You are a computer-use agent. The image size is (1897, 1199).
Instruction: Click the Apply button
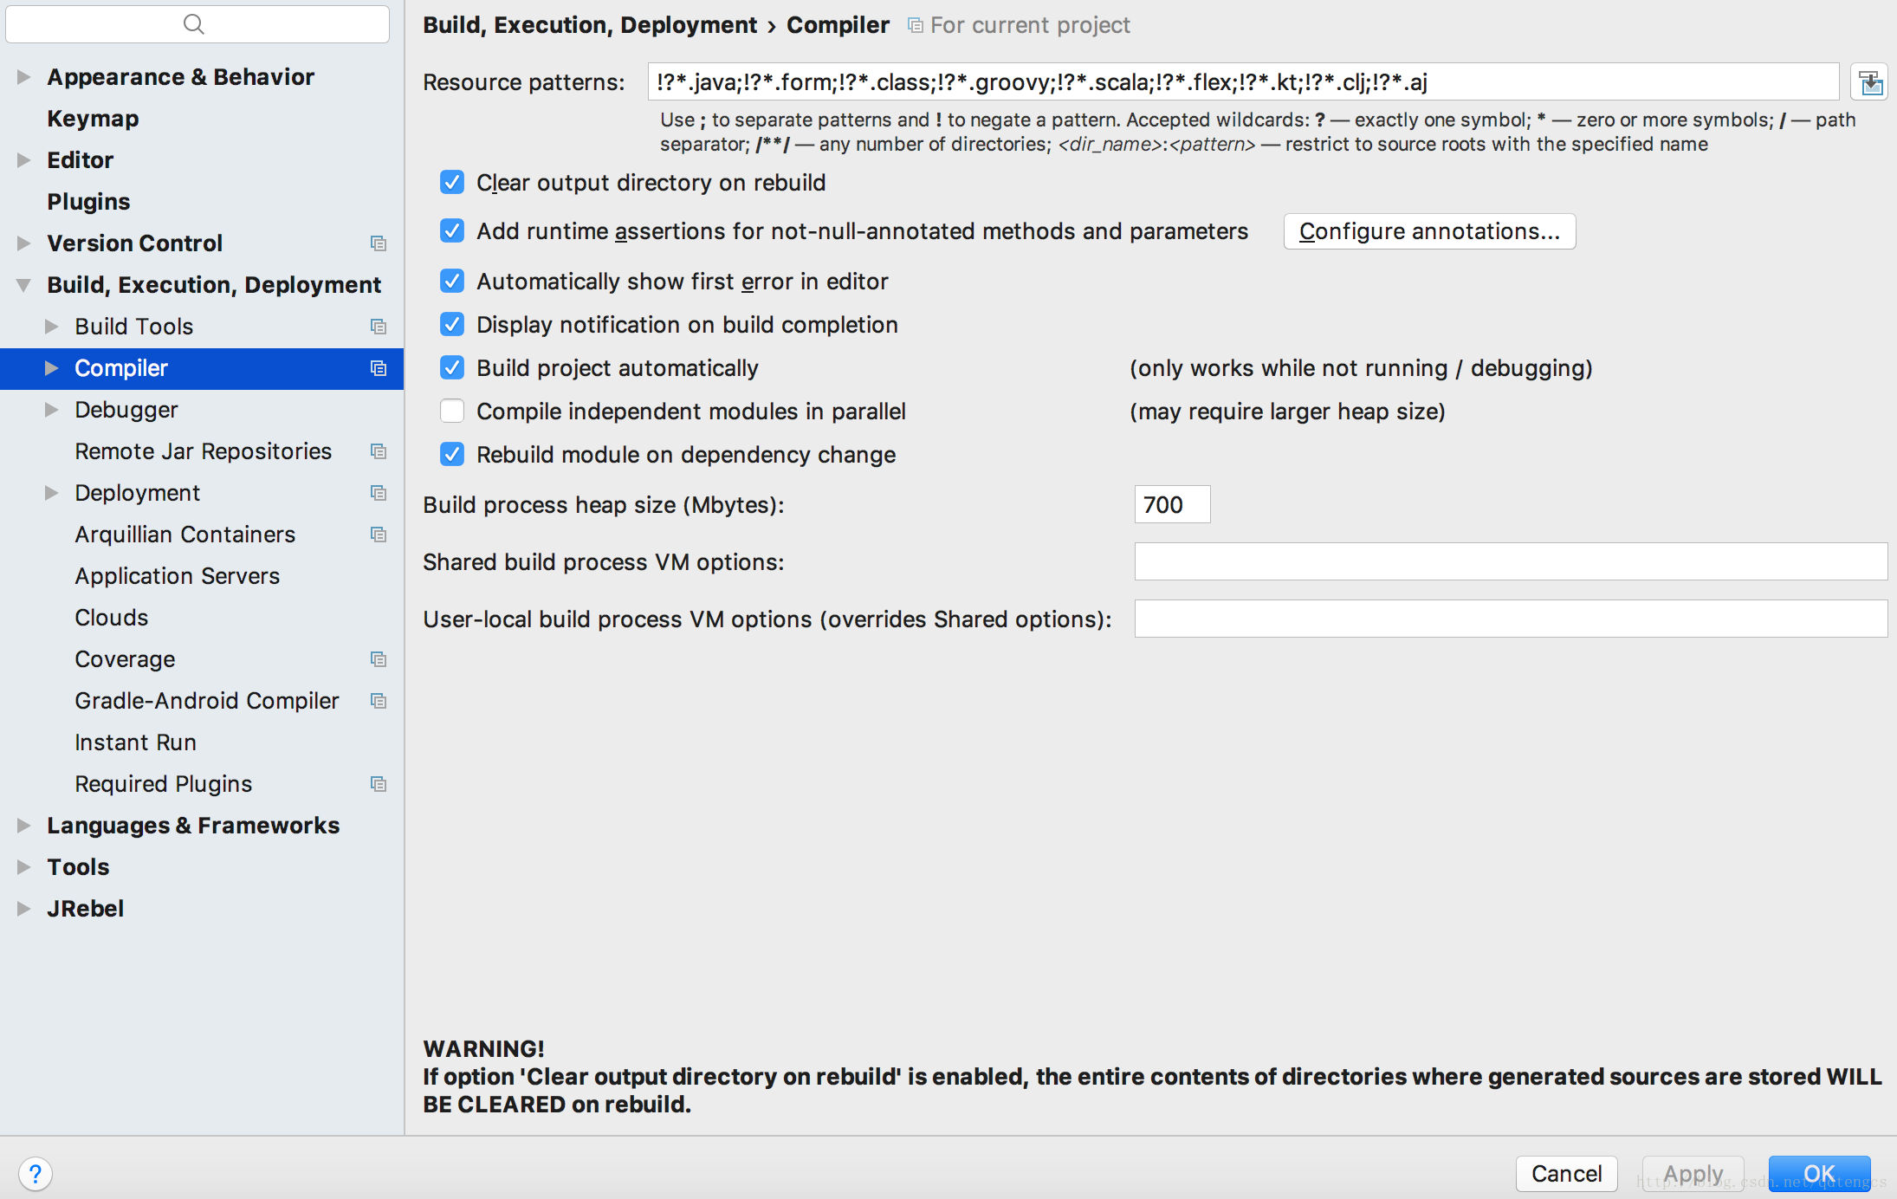coord(1693,1174)
